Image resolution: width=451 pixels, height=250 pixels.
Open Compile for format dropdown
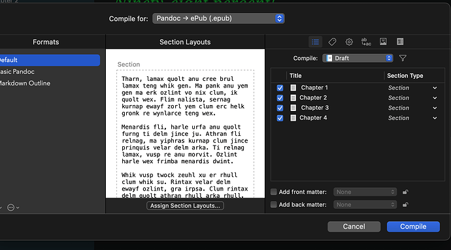tap(218, 18)
